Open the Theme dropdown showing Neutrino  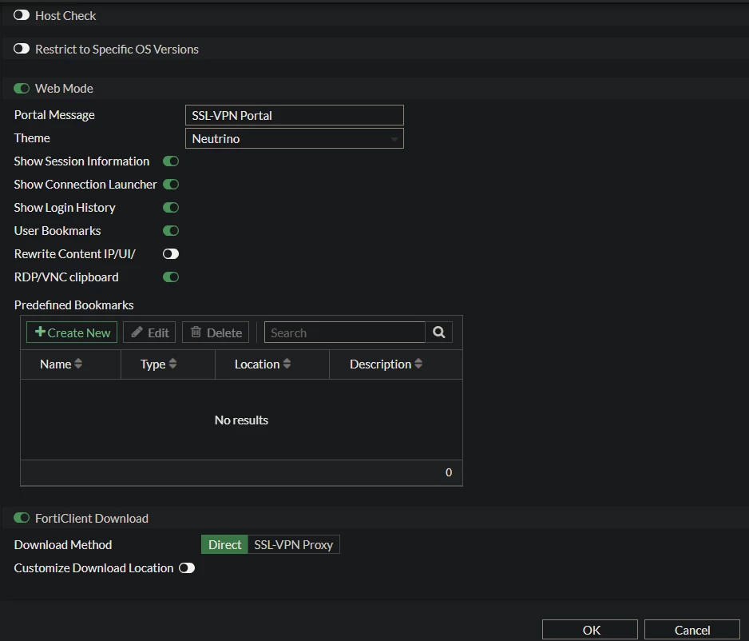point(294,138)
